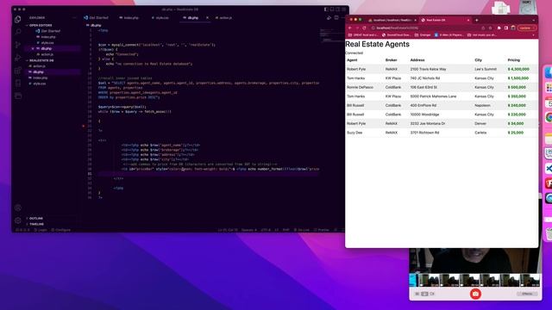Open Finder from the Dock
The image size is (552, 310).
pyautogui.click(x=549, y=72)
